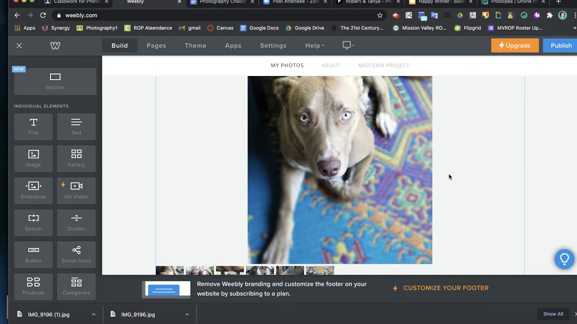Switch to the Theme tab
The height and width of the screenshot is (324, 577).
coord(195,45)
